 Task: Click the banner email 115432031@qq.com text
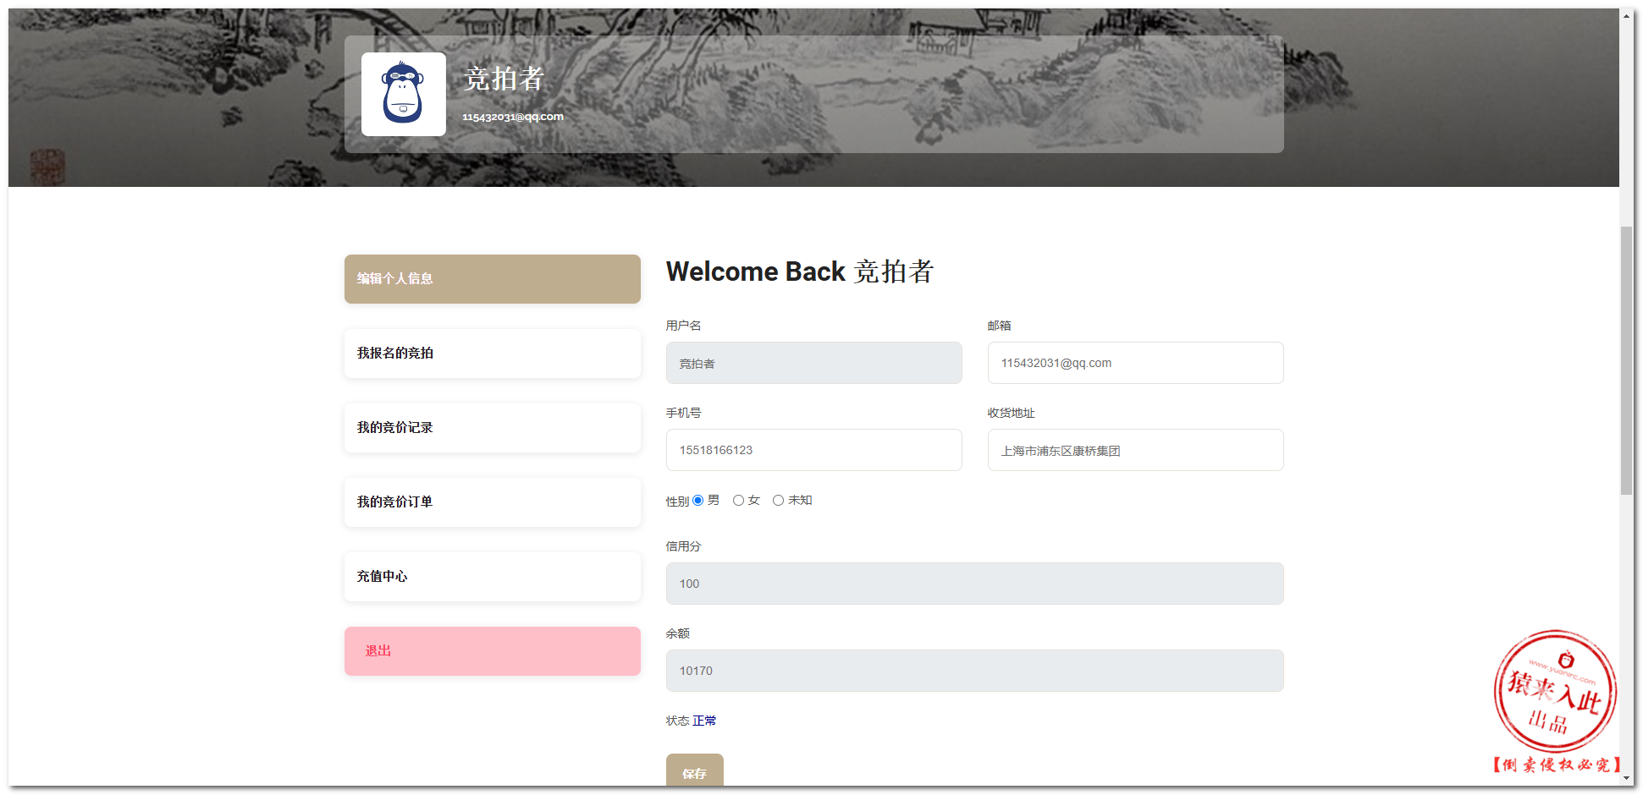(x=513, y=117)
